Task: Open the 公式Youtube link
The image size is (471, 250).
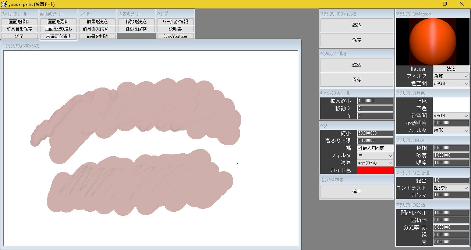Action: (x=176, y=36)
